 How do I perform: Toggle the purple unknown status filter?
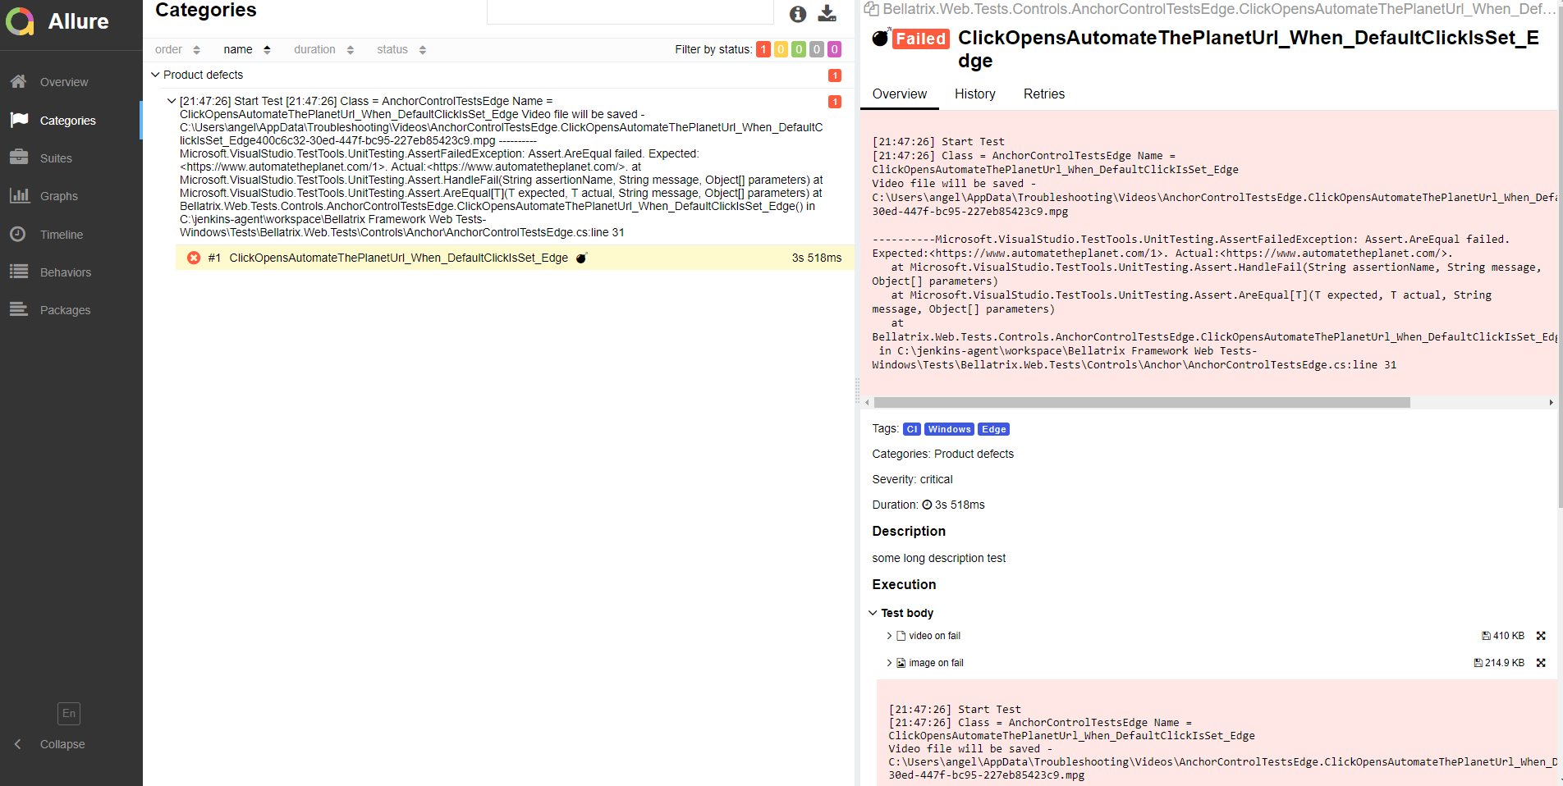tap(834, 49)
